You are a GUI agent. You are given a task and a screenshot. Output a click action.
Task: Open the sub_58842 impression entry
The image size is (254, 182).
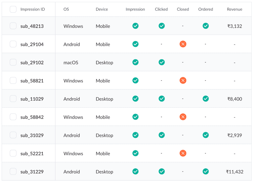click(x=32, y=117)
